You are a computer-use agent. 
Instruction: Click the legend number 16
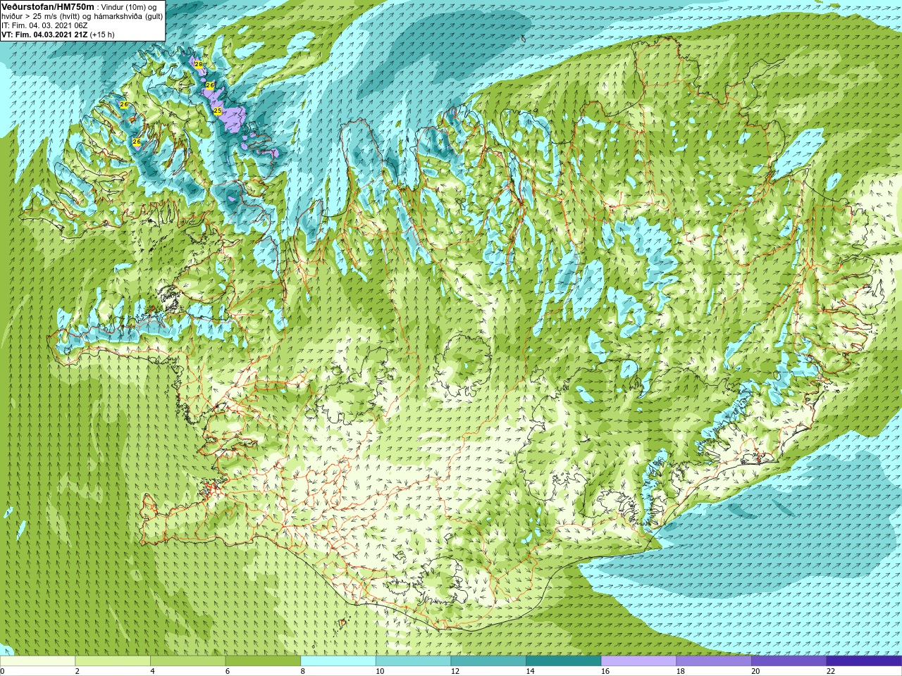click(605, 671)
